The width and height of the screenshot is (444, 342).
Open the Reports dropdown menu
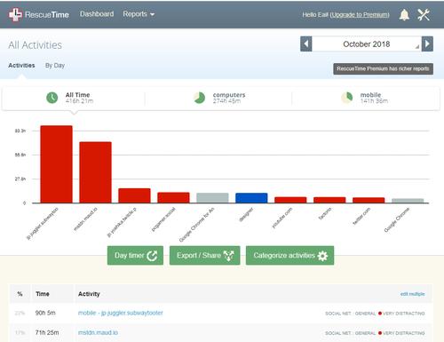[139, 14]
